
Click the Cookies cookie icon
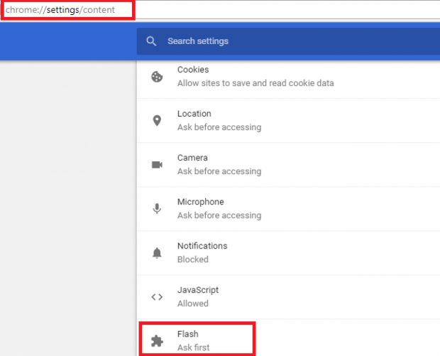[157, 77]
